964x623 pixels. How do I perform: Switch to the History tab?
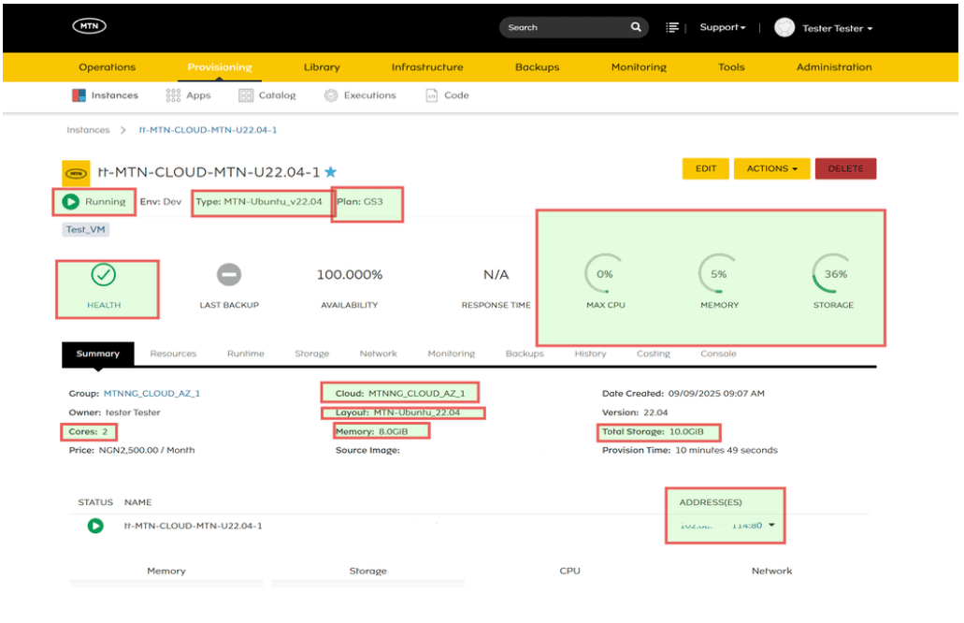click(590, 354)
